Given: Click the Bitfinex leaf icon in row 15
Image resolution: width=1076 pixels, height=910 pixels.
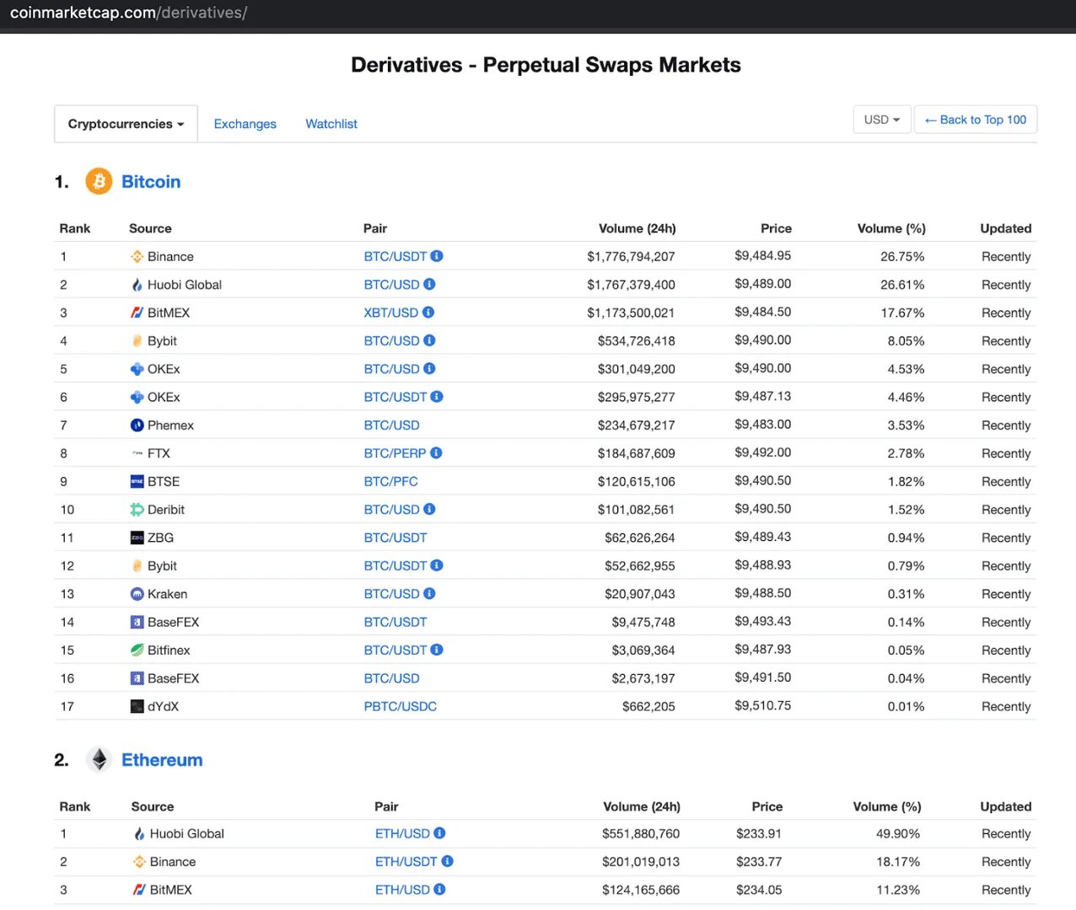Looking at the screenshot, I should tap(137, 650).
